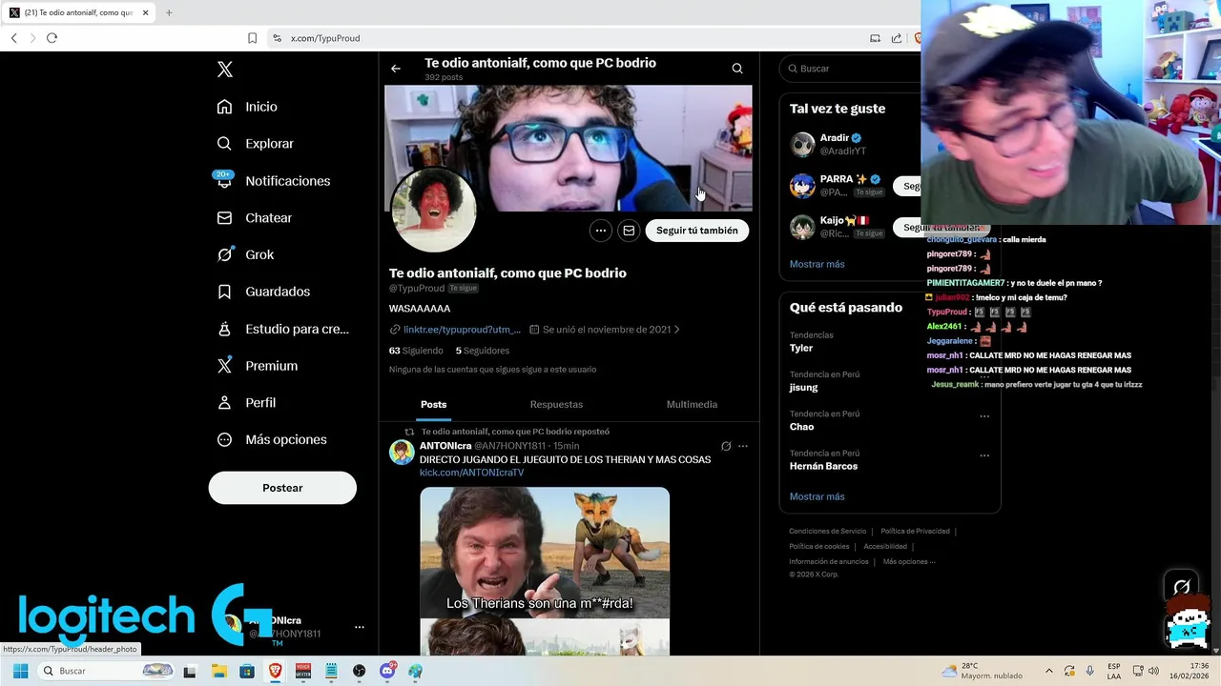Open profile three-dots more menu
Image resolution: width=1221 pixels, height=686 pixels.
pos(600,231)
